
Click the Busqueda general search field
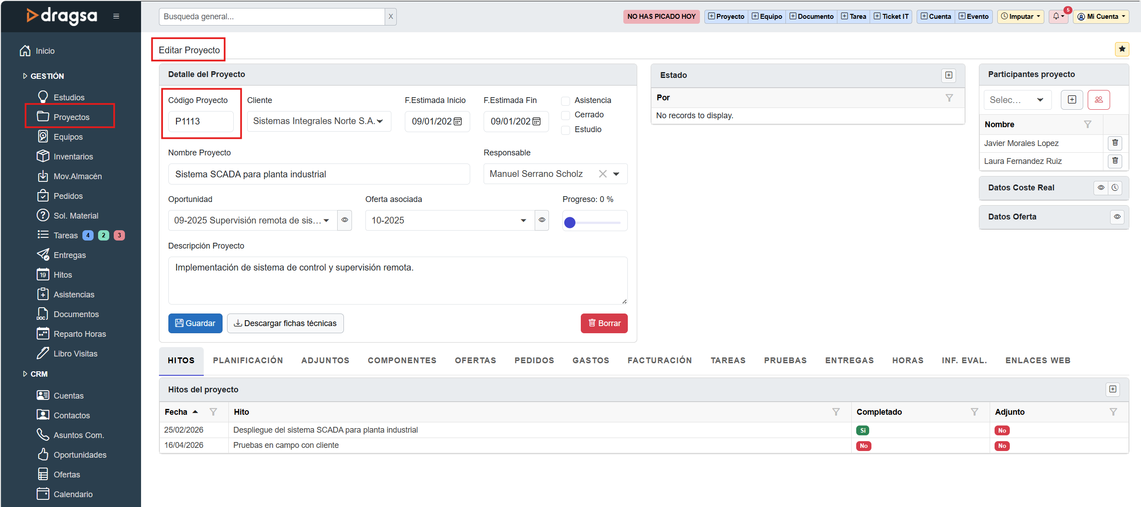pyautogui.click(x=271, y=17)
